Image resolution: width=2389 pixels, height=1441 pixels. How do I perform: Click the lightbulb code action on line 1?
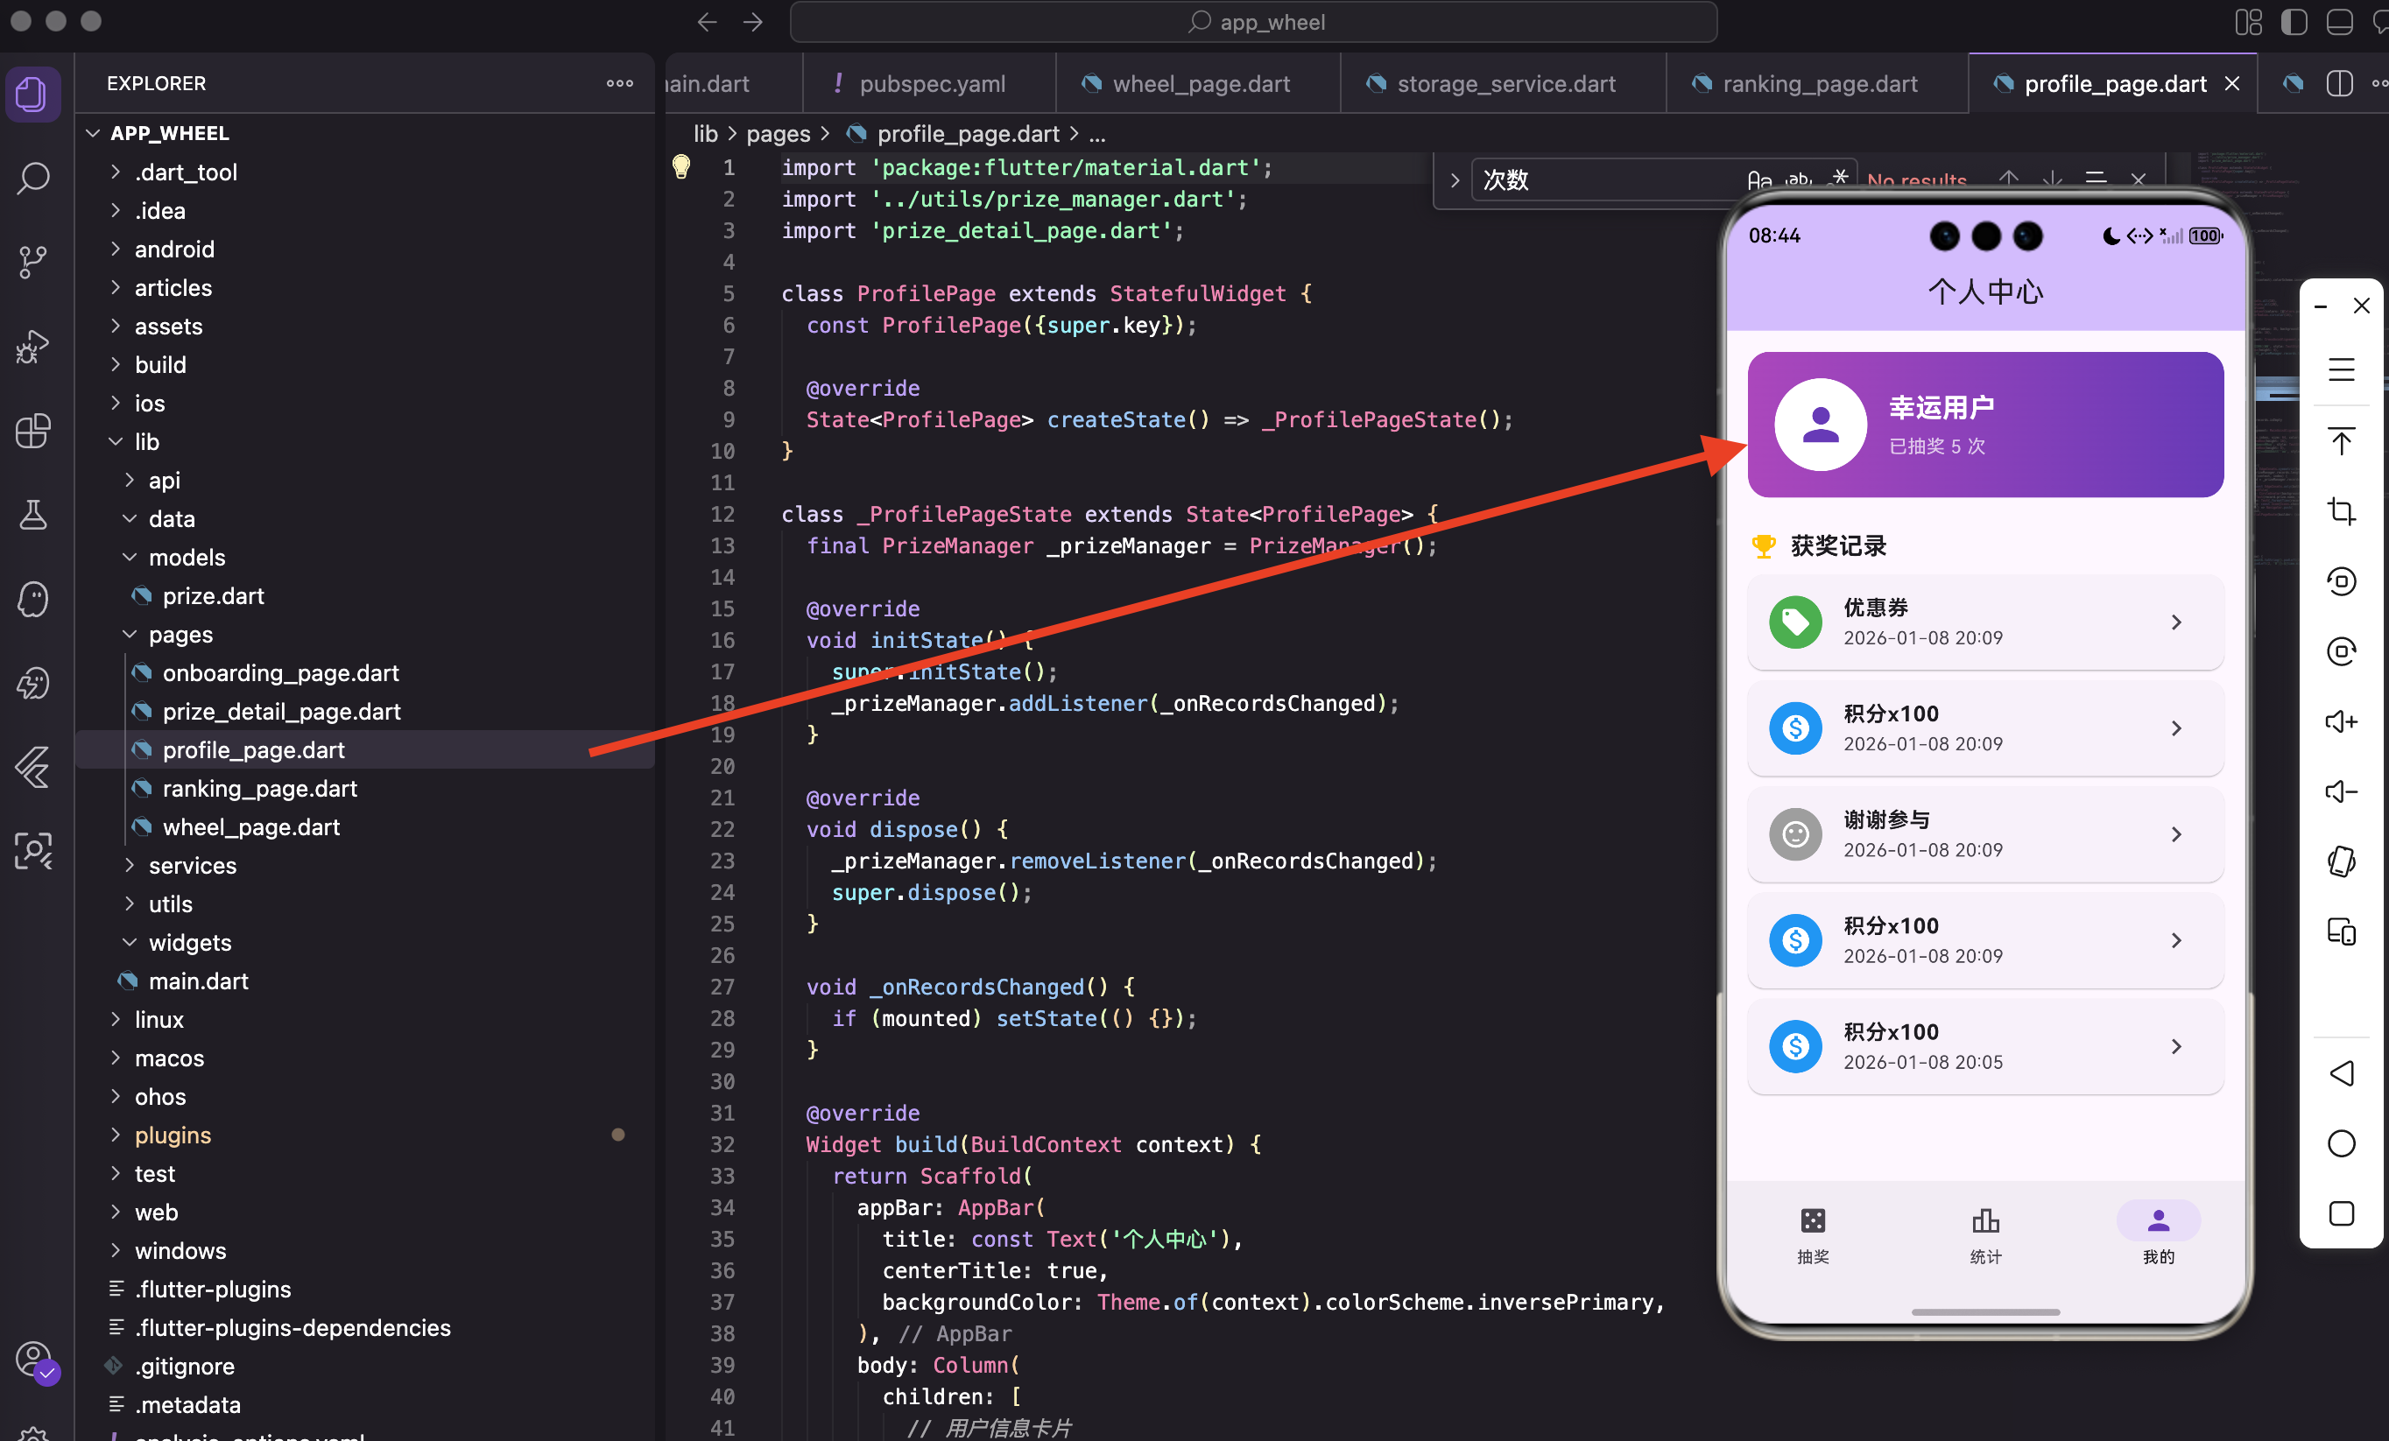coord(681,166)
